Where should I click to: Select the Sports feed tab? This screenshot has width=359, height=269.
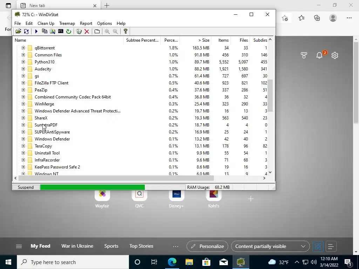point(111,246)
